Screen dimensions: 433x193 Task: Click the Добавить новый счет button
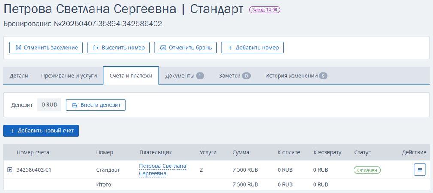[41, 131]
